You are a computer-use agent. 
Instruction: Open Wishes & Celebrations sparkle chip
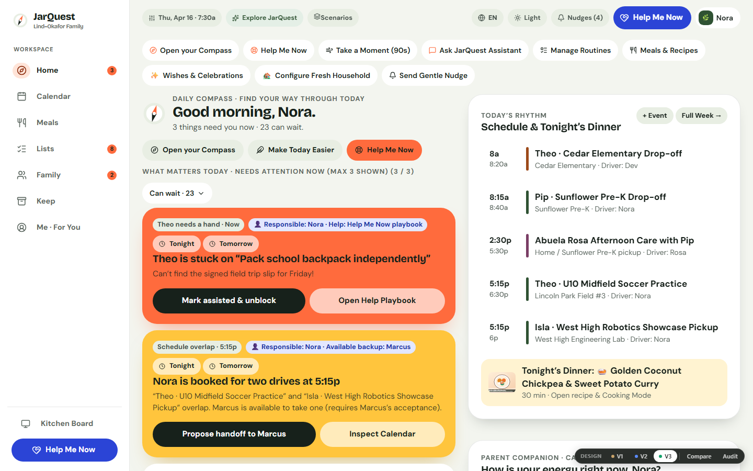click(x=196, y=75)
